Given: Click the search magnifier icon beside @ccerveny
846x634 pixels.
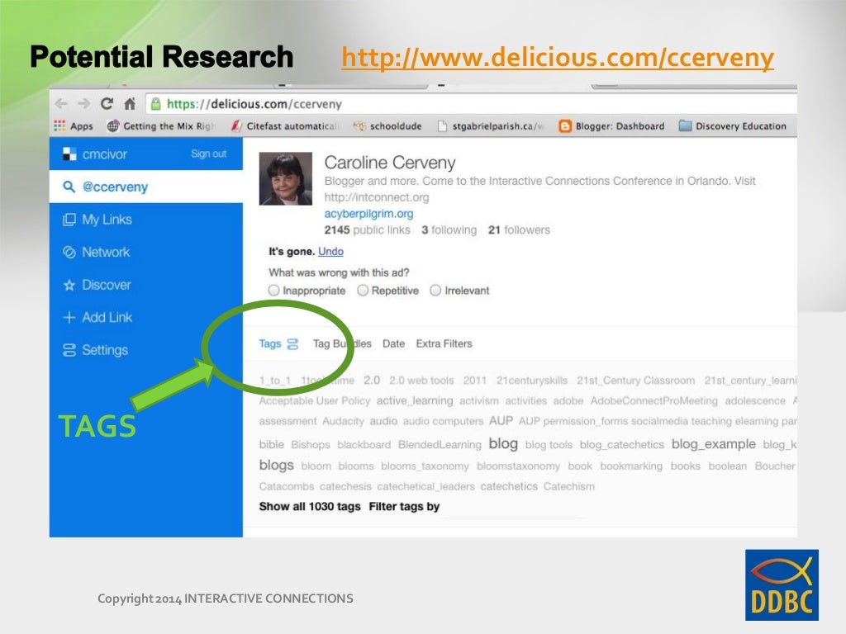Looking at the screenshot, I should click(x=69, y=187).
